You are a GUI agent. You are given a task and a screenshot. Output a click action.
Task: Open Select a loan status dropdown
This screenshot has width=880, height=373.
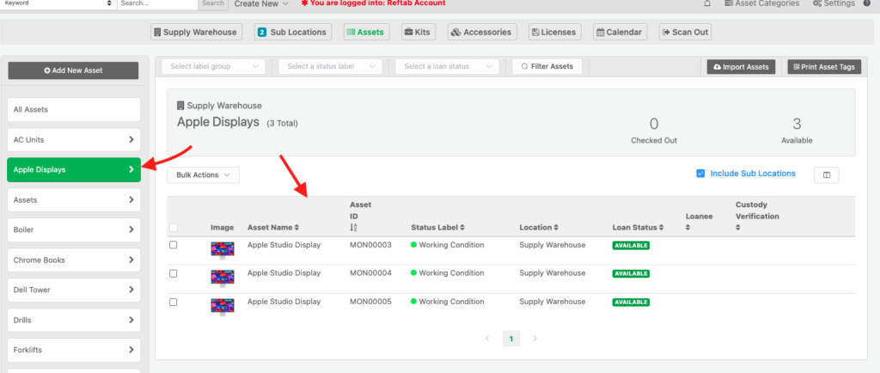447,66
